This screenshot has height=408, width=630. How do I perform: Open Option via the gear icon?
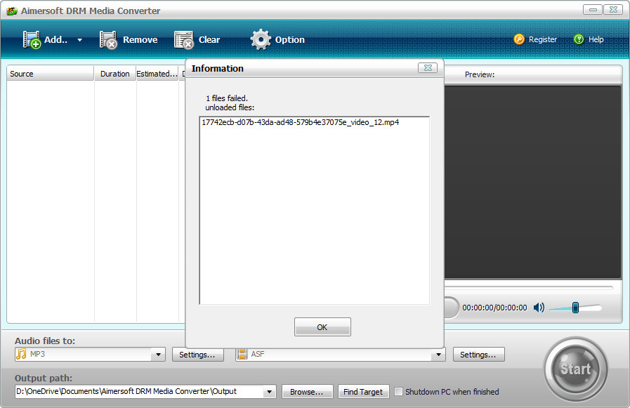pos(261,39)
